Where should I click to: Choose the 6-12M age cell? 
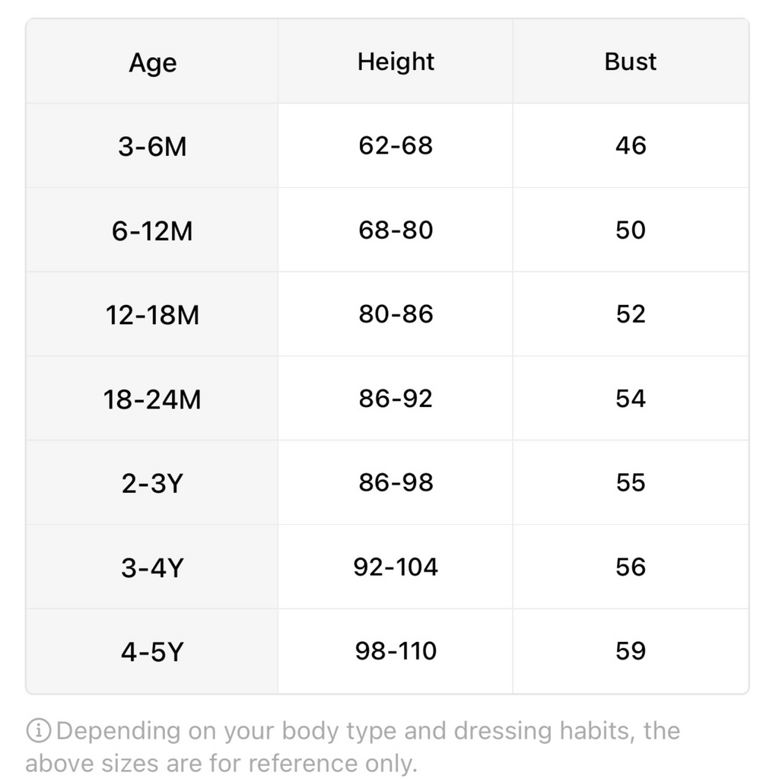click(x=152, y=231)
